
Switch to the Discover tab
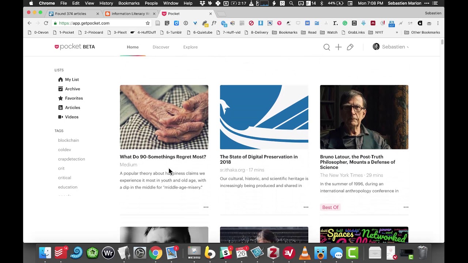click(x=161, y=47)
